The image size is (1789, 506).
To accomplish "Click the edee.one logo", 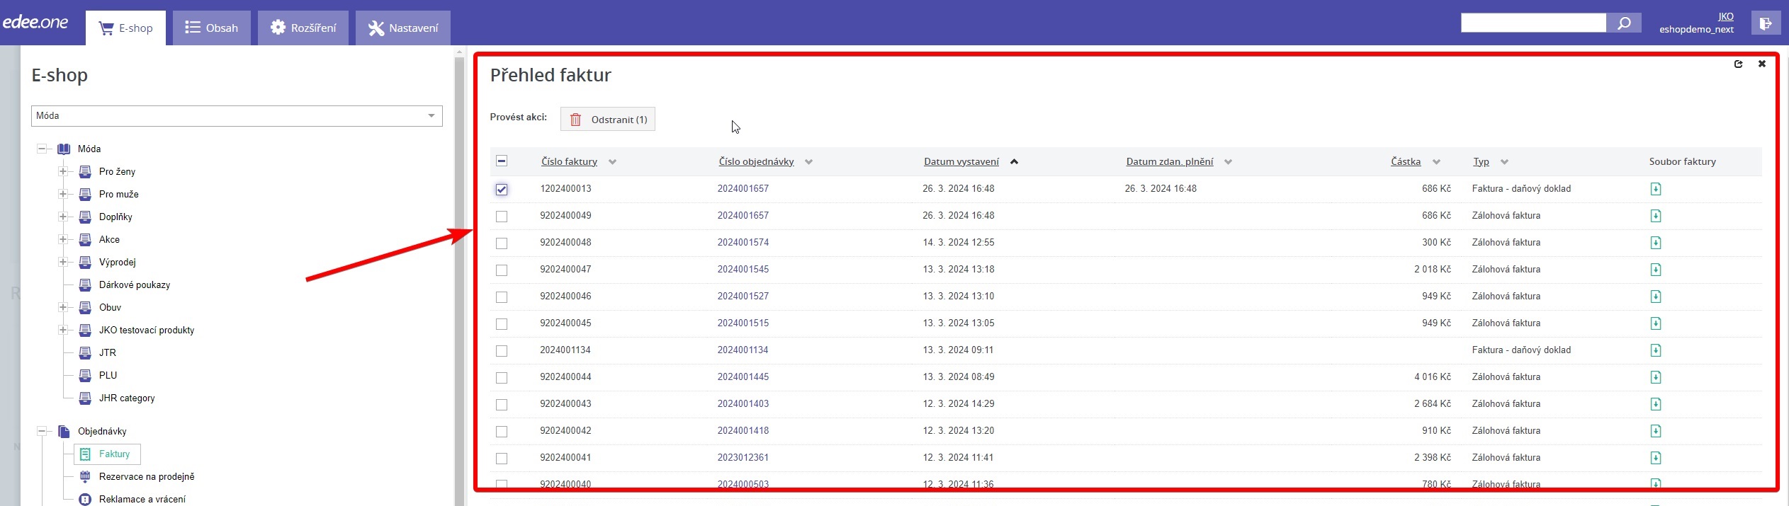I will click(35, 23).
